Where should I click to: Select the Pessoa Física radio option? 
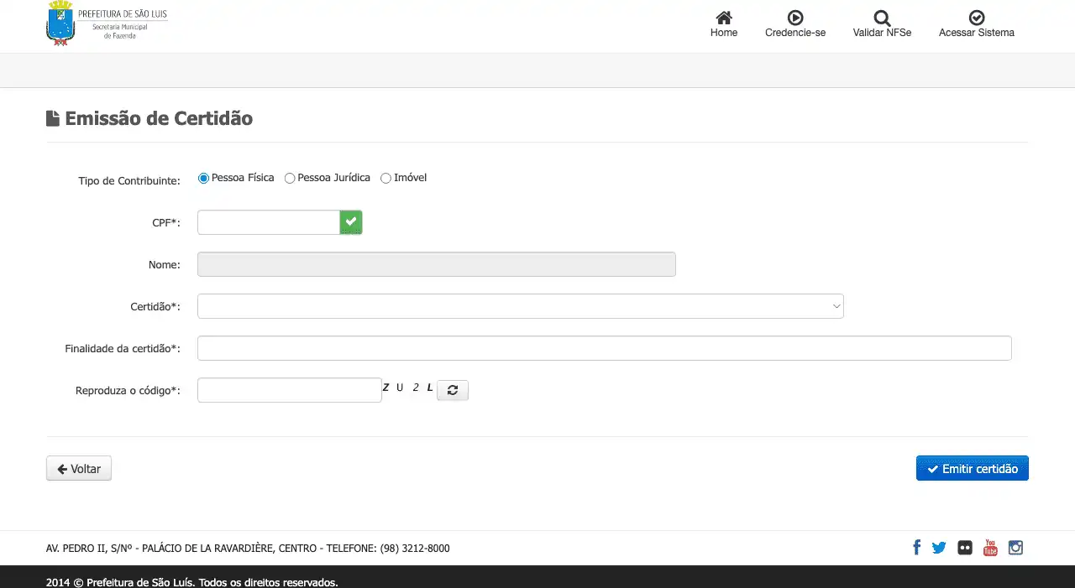(x=203, y=179)
